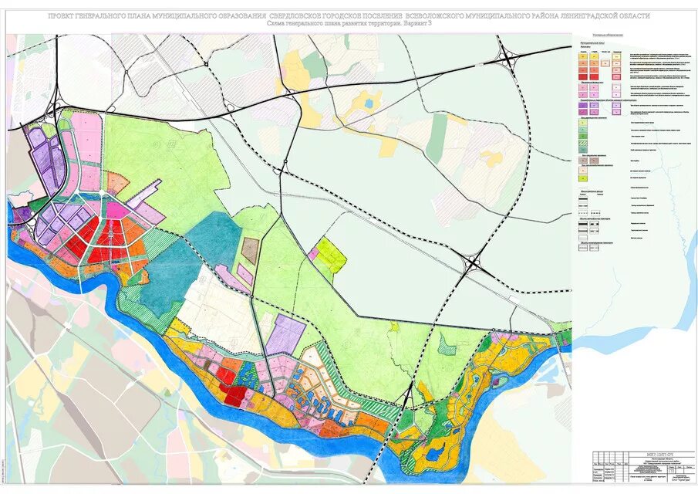Viewport: 698px width, 494px height.
Task: Click the bright magenta block in the western district
Action: coord(117,210)
